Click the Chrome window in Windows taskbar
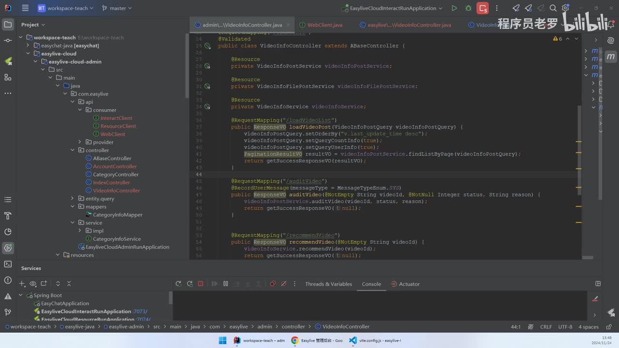Screen dimensions: 619x348 317,340
